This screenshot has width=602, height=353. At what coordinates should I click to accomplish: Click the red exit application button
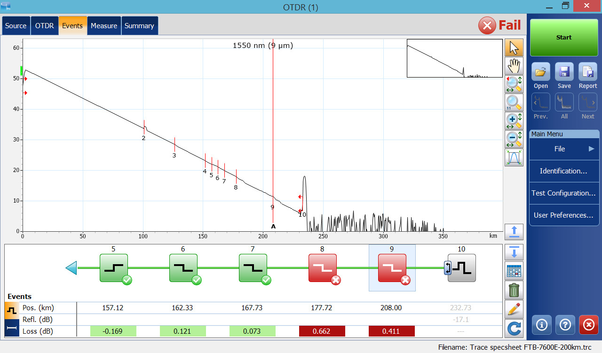(x=588, y=325)
